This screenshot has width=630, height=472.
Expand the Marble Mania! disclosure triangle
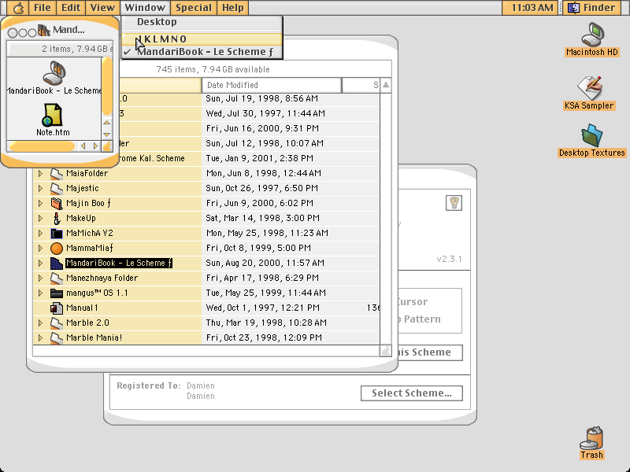tap(41, 338)
